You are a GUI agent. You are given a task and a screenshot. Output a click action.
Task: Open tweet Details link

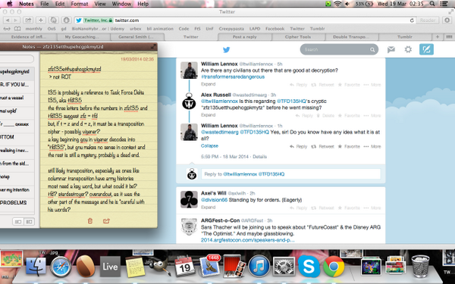click(x=259, y=157)
